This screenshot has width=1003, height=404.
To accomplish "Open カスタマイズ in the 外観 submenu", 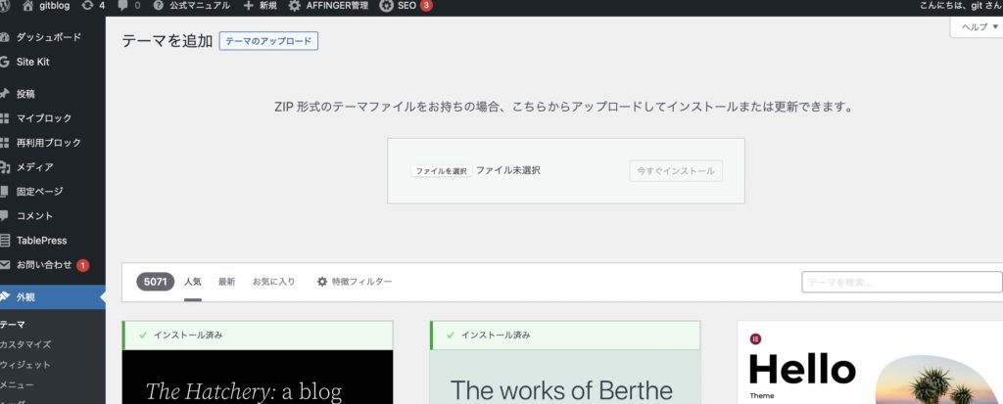I will pyautogui.click(x=25, y=344).
